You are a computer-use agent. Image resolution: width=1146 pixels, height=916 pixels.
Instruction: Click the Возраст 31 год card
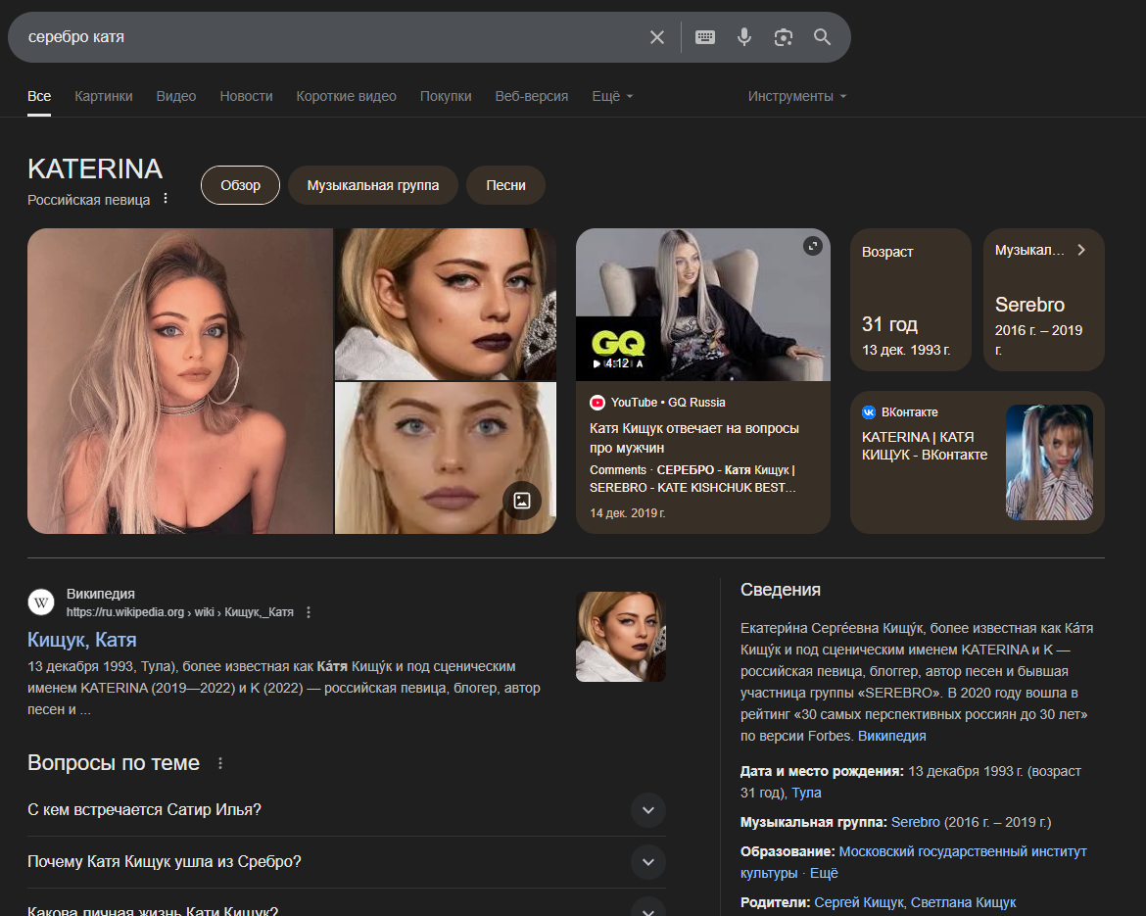(x=911, y=300)
